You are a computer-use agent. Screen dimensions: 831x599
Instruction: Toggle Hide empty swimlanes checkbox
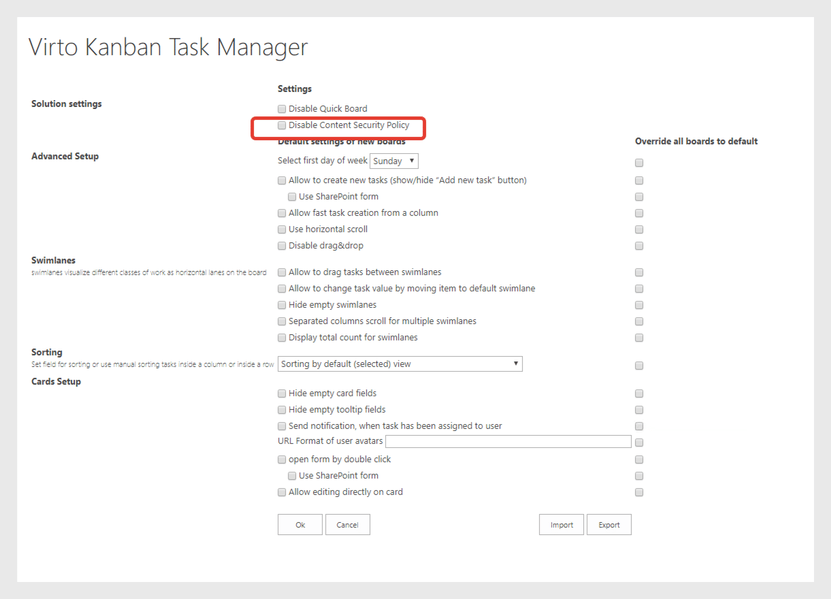point(282,306)
